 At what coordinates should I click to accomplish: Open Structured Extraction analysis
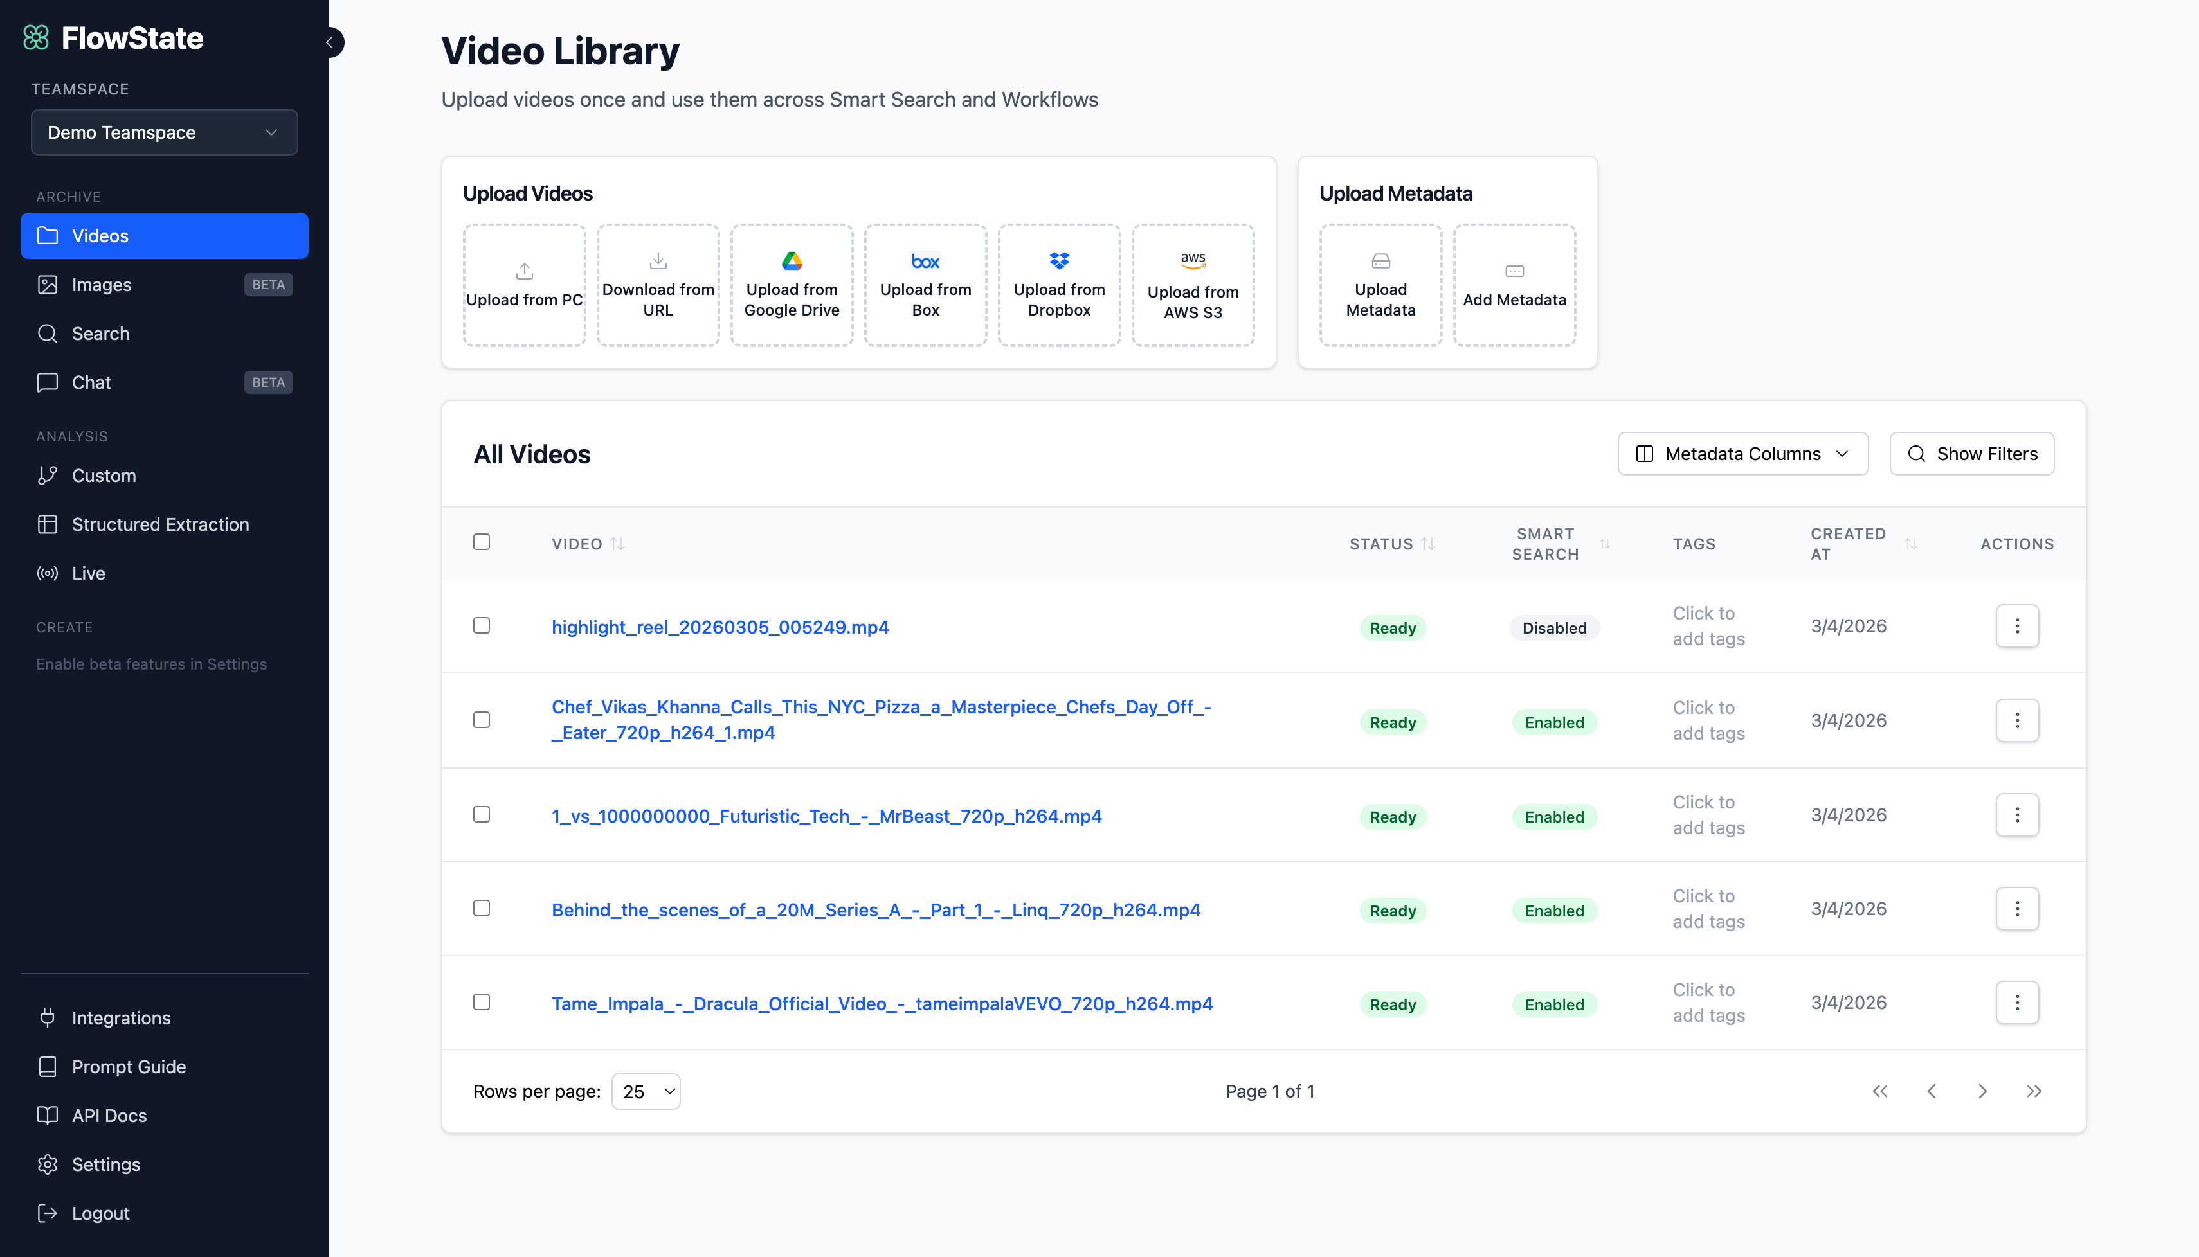click(x=164, y=524)
